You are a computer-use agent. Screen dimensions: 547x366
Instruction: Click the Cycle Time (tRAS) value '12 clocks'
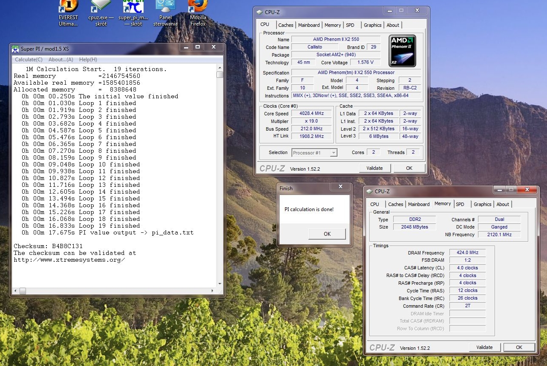pyautogui.click(x=467, y=290)
